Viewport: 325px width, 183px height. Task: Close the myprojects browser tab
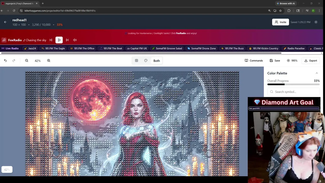[x=37, y=3]
